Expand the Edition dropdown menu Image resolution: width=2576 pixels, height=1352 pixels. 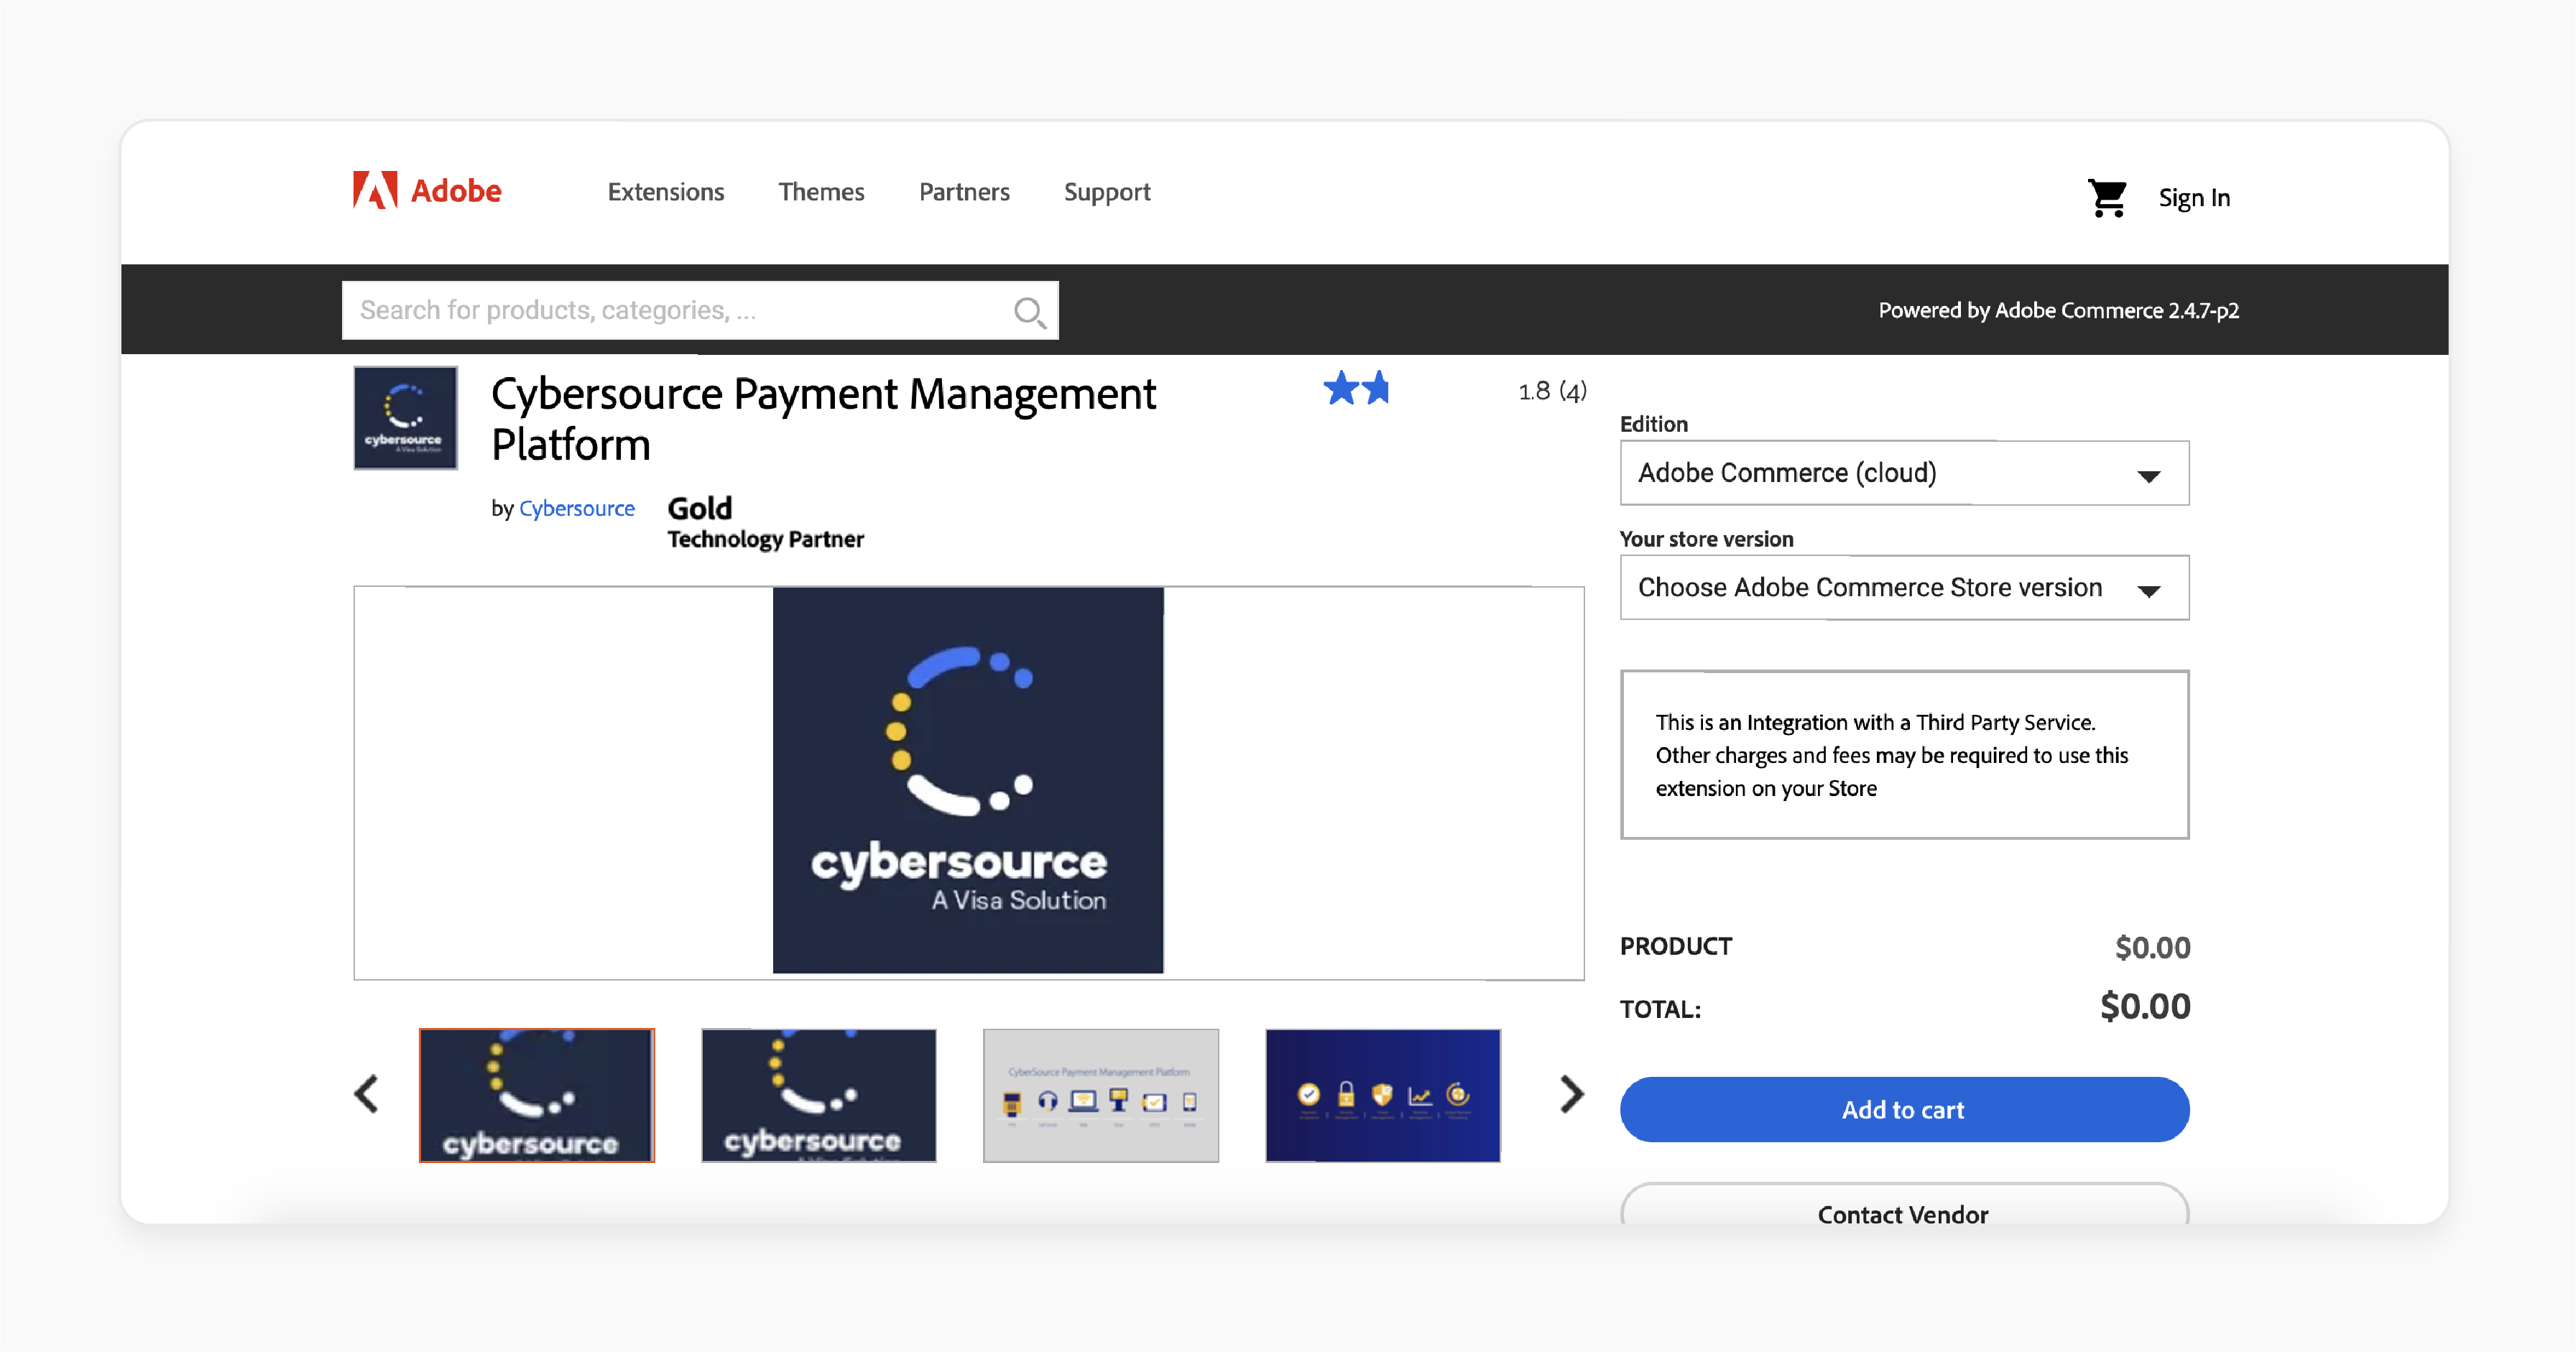1901,473
